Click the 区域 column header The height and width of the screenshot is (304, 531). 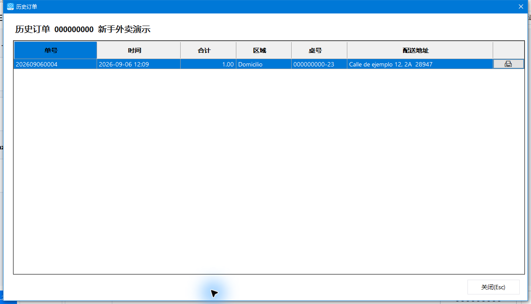264,50
